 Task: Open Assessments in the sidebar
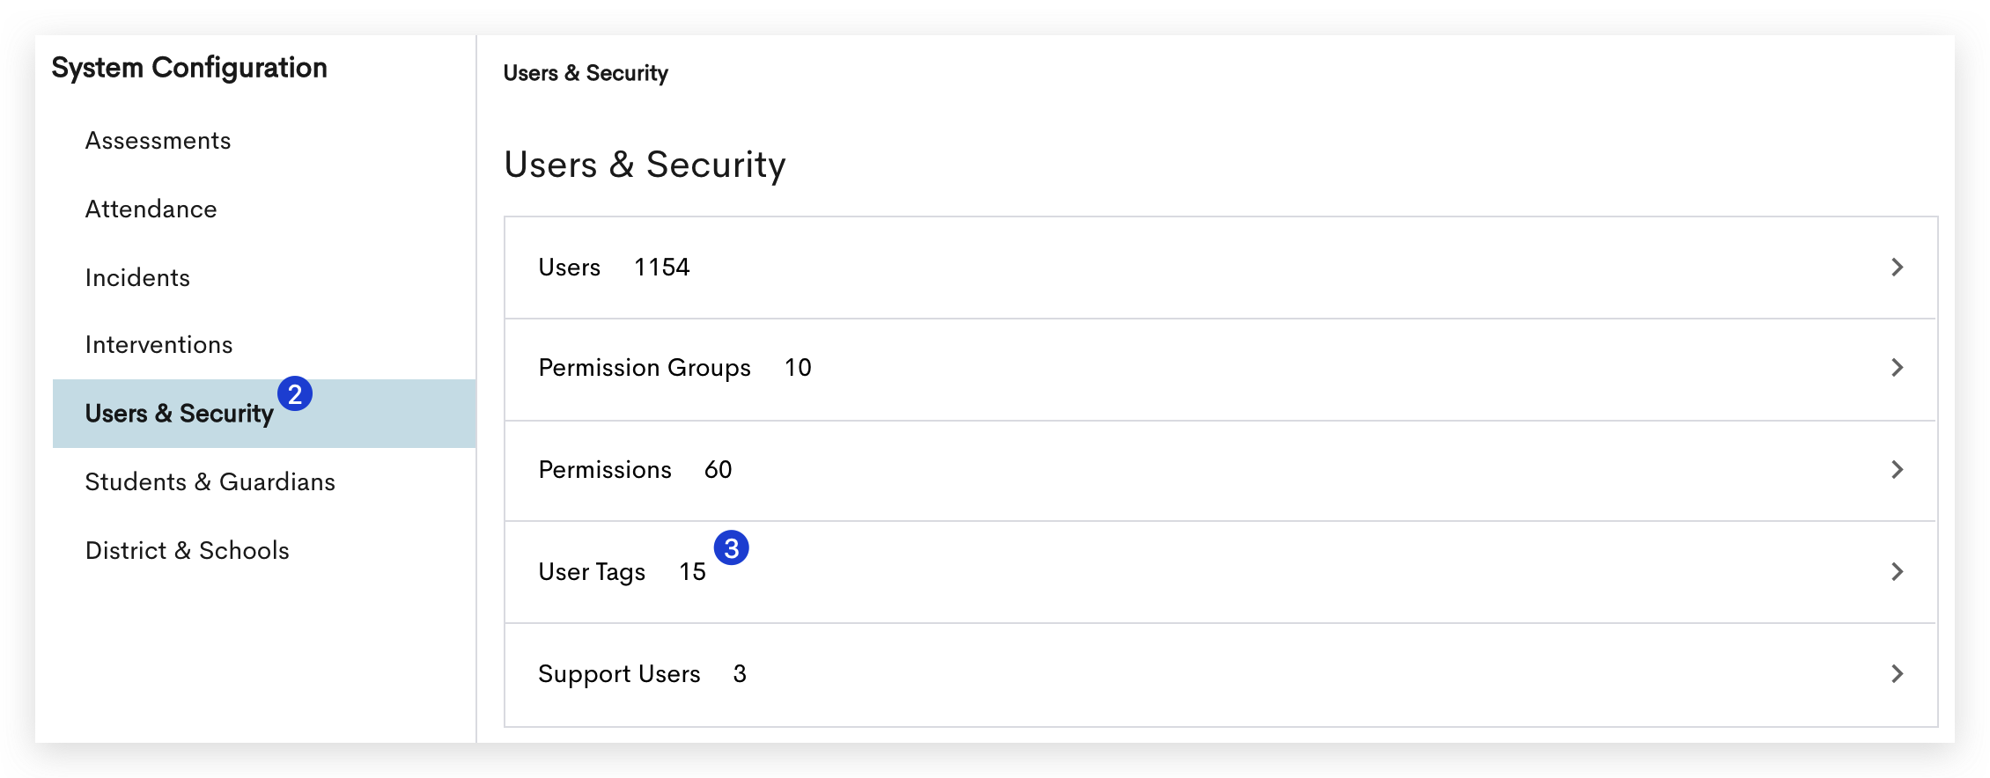(158, 141)
